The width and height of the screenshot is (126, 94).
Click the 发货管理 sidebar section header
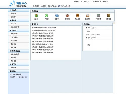tap(19, 30)
